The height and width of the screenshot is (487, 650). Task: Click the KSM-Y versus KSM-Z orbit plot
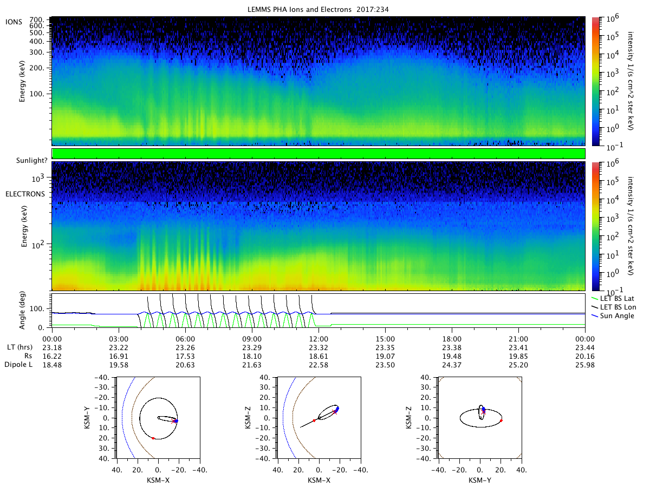480,417
